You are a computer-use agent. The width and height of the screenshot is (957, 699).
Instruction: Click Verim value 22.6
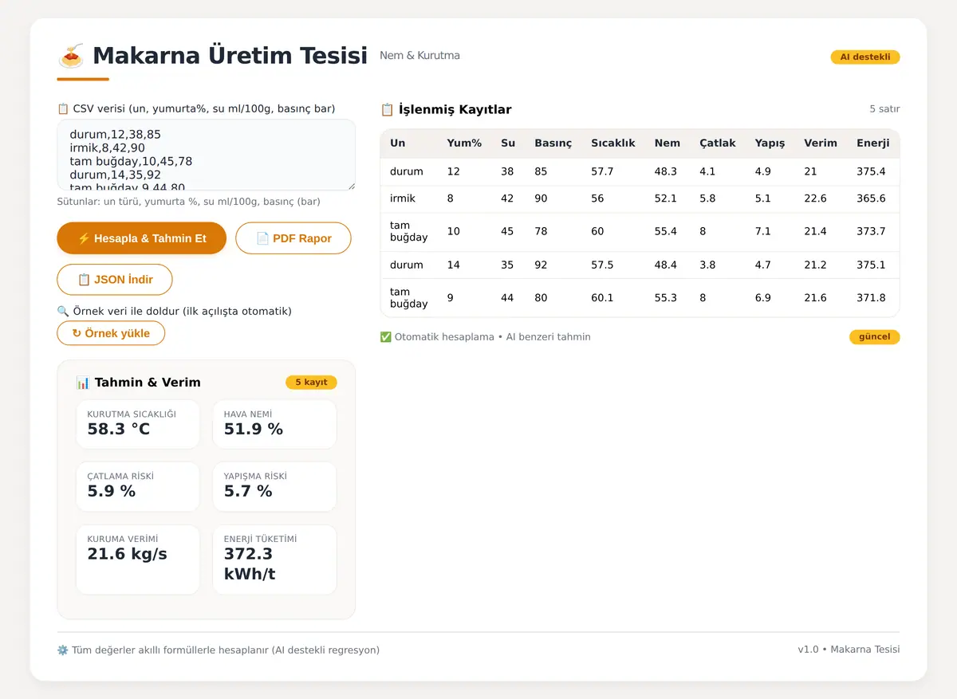[x=815, y=198]
